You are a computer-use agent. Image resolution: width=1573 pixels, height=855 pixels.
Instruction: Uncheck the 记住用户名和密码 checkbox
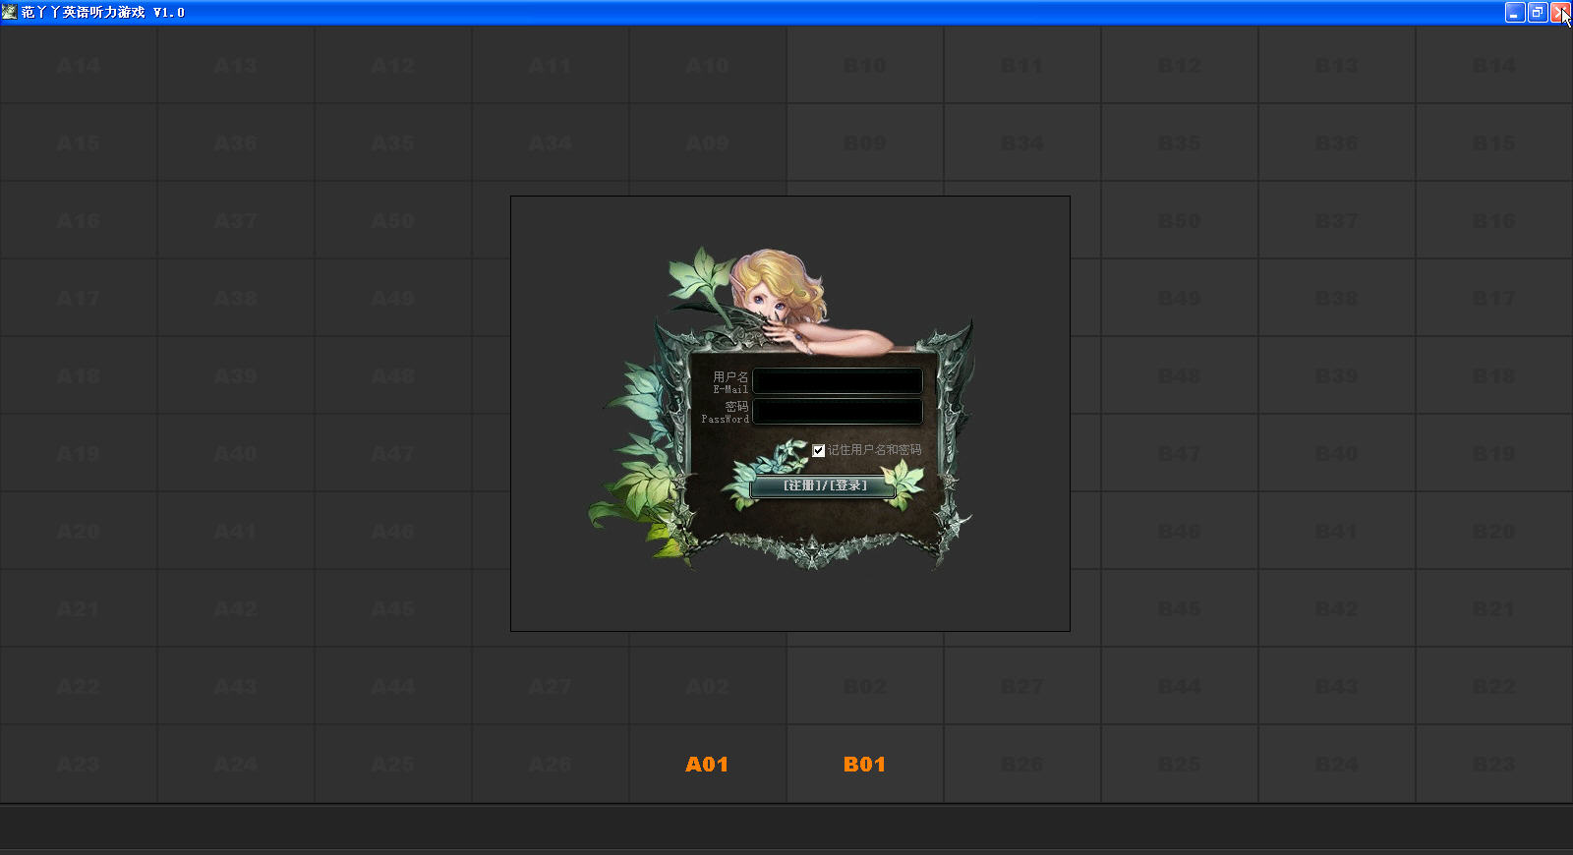click(818, 450)
